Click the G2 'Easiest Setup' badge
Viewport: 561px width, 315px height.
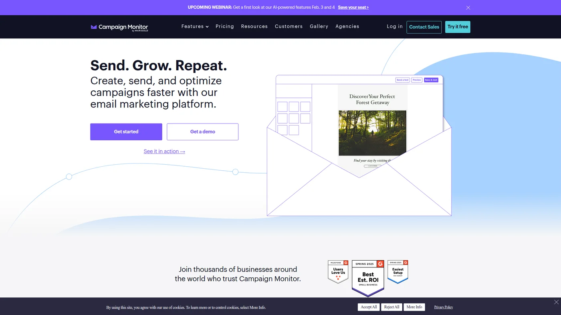click(x=398, y=272)
